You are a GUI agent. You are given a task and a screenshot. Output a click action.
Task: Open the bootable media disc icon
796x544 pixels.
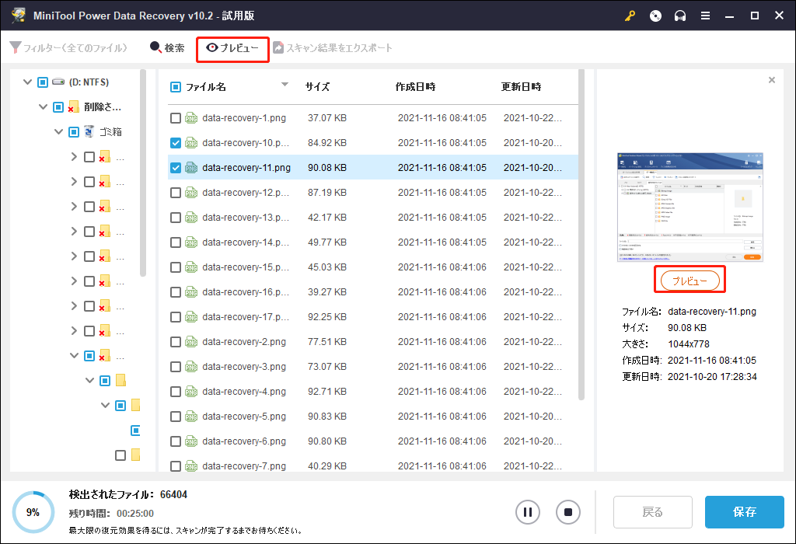655,16
